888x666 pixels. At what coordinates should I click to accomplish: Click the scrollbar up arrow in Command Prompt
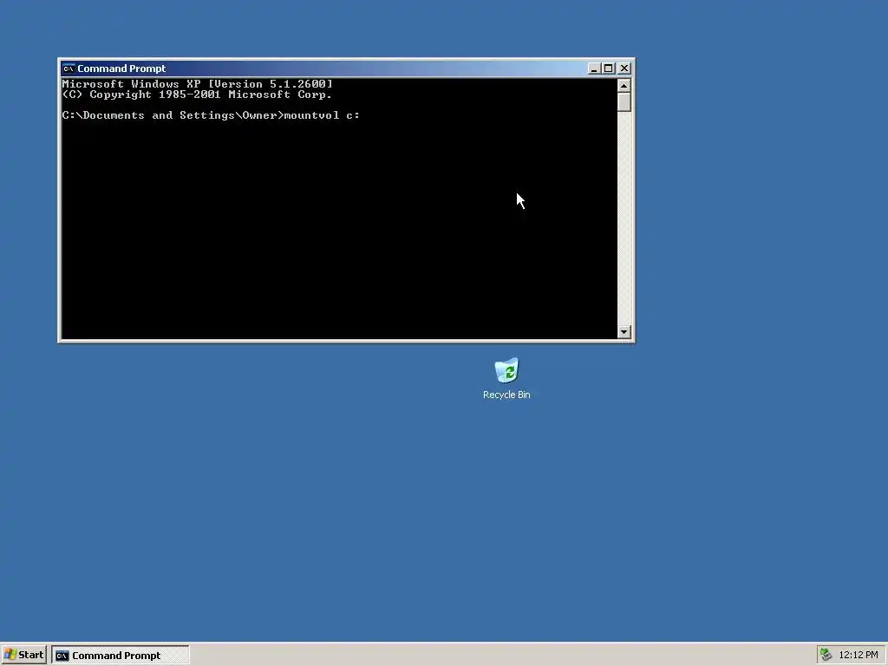point(624,86)
